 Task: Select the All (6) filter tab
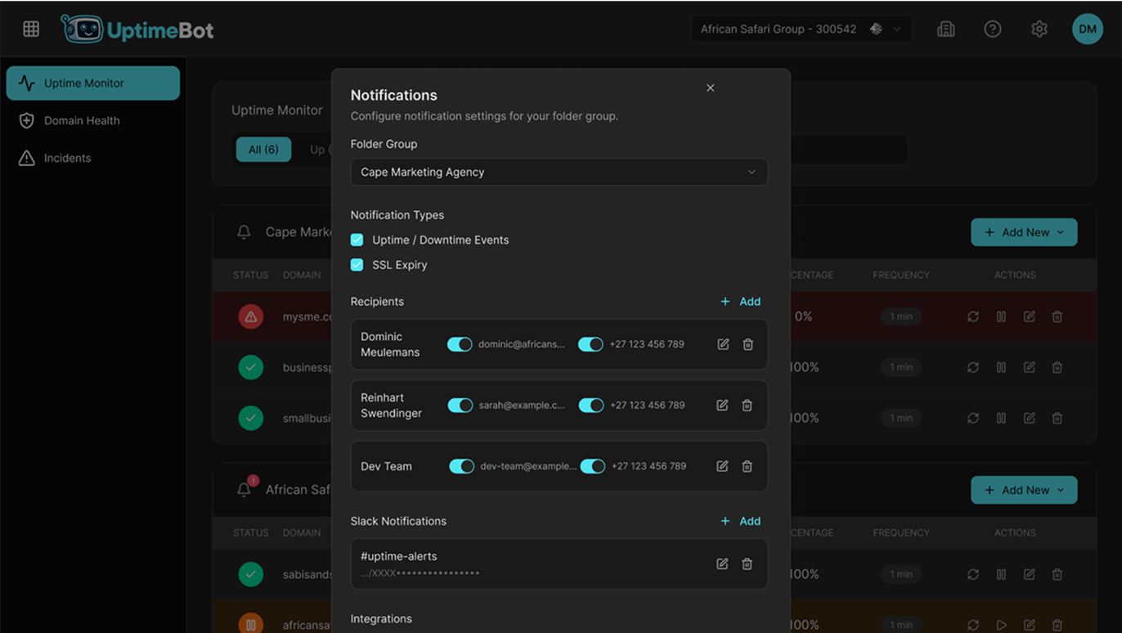pyautogui.click(x=263, y=150)
